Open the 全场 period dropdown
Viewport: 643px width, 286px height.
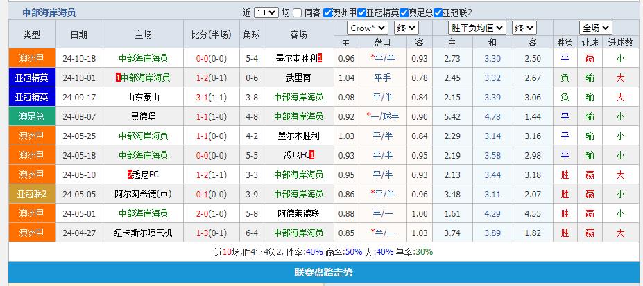(595, 28)
